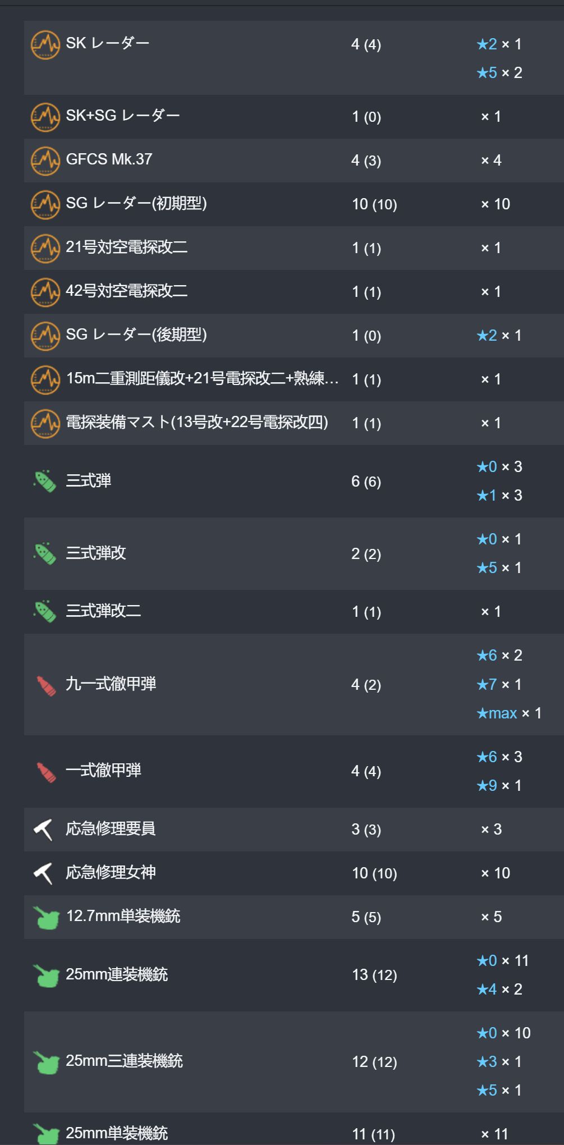Click the 13 (12) count for 25mm連装機銃
Viewport: 564px width, 1145px height.
click(x=374, y=975)
